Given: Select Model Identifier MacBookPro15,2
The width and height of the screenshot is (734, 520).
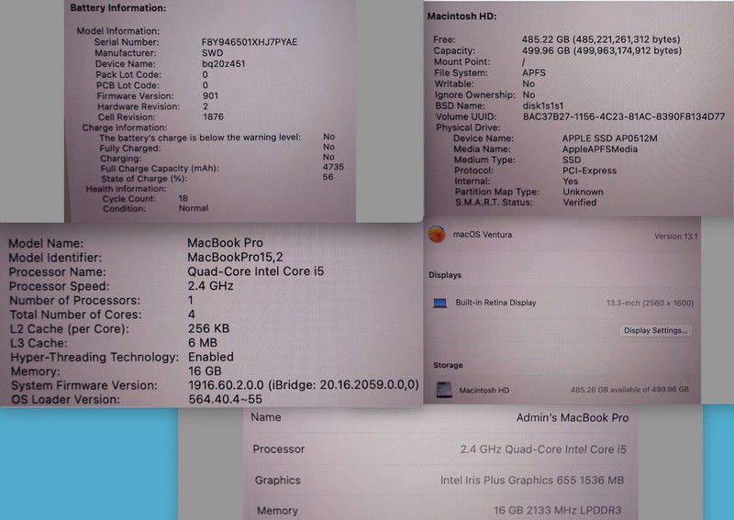Looking at the screenshot, I should pyautogui.click(x=235, y=257).
